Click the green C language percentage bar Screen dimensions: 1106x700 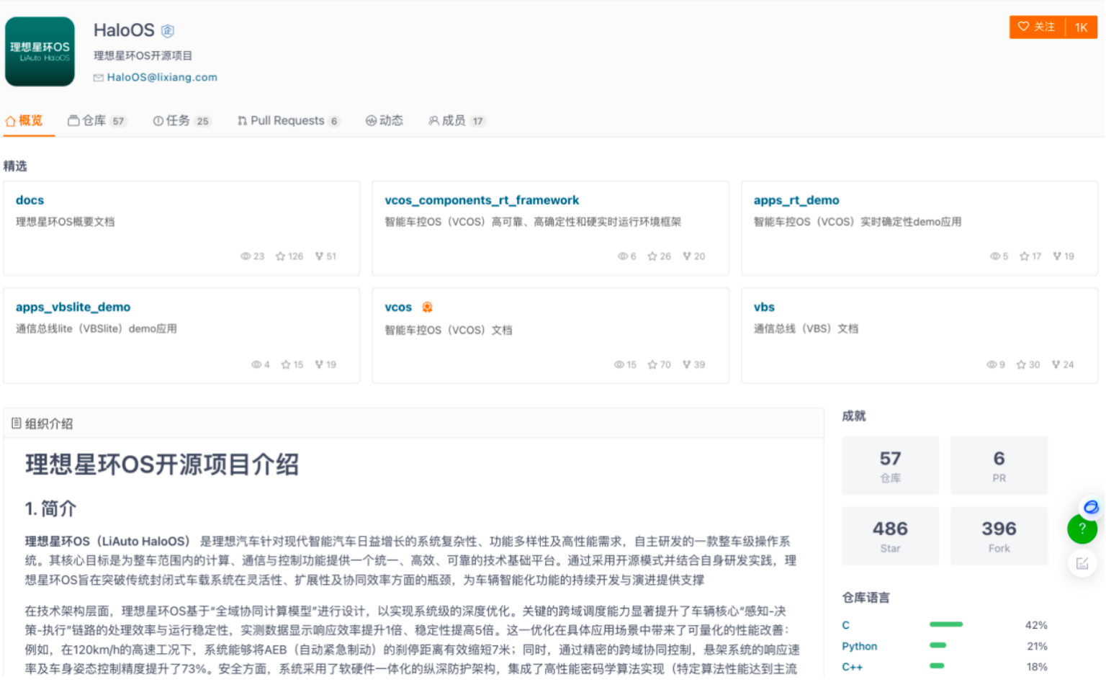click(946, 624)
